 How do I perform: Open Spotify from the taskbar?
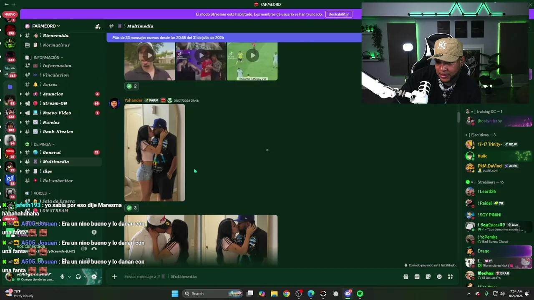(360, 294)
